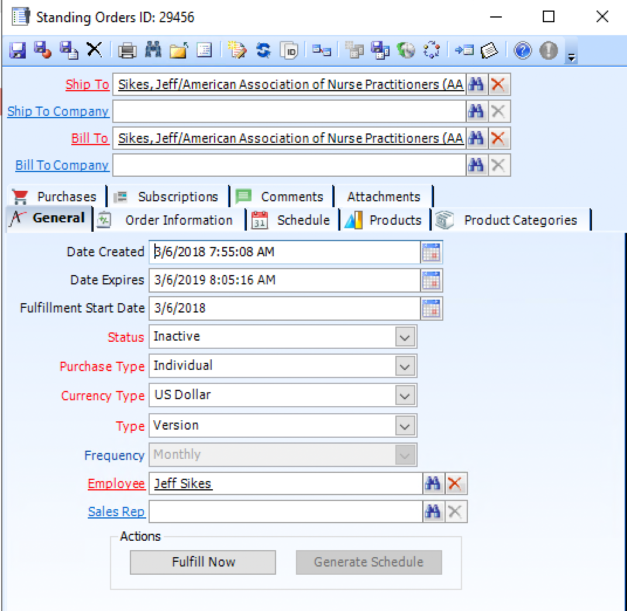Click the black X delete icon in toolbar
The image size is (627, 611).
click(x=94, y=50)
